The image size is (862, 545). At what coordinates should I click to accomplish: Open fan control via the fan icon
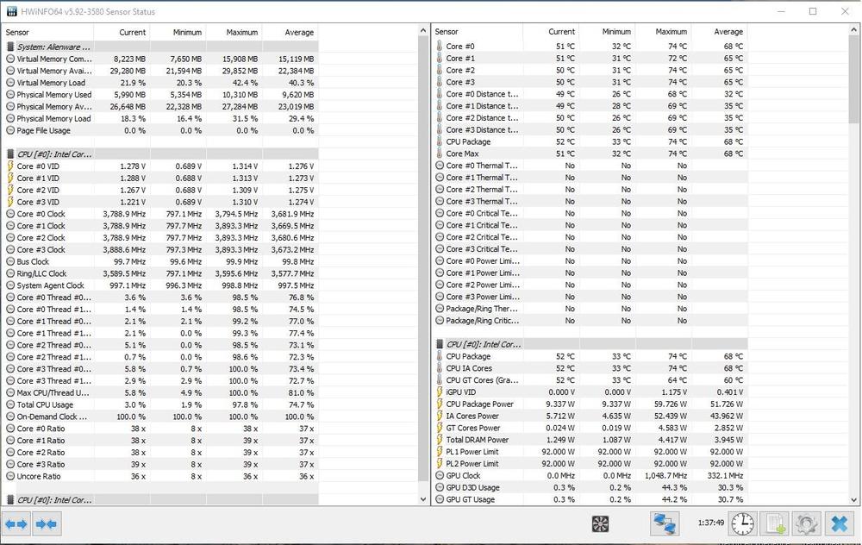(x=601, y=523)
